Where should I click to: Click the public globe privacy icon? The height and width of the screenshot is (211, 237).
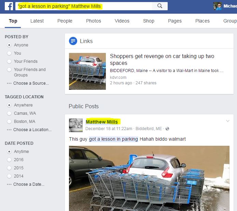pyautogui.click(x=167, y=129)
